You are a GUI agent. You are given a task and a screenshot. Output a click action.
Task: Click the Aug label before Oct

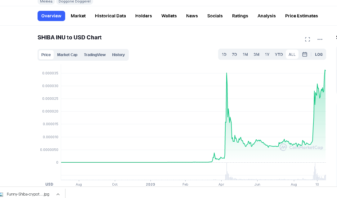(x=79, y=184)
